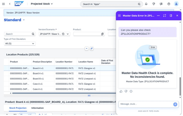Open Joule more options ellipsis

[158, 16]
